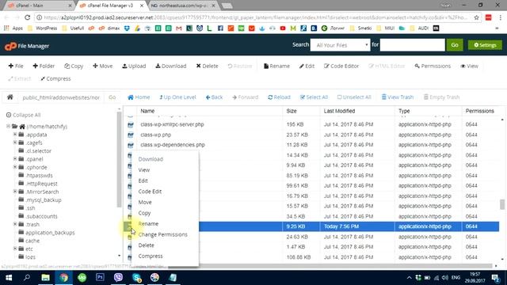Image resolution: width=507 pixels, height=285 pixels.
Task: Open the Permissions tool in toolbar
Action: click(x=433, y=66)
